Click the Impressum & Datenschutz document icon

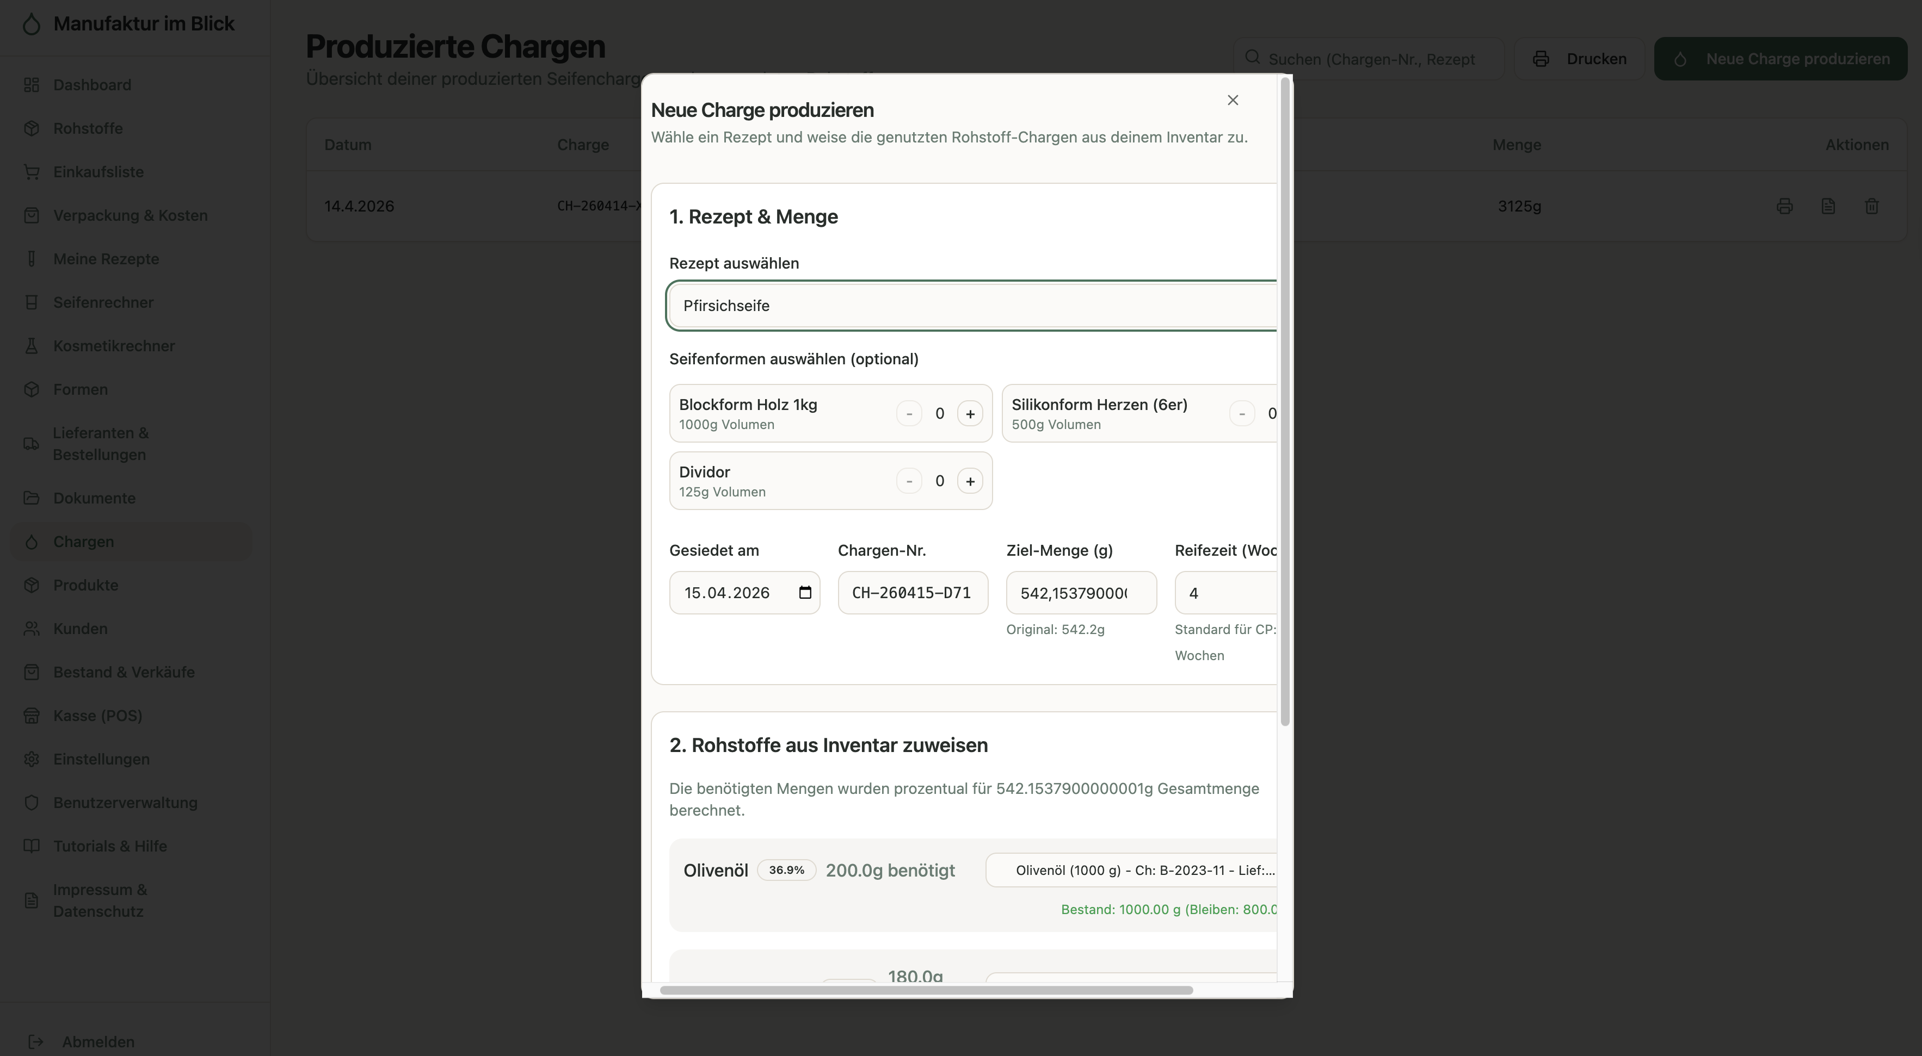[32, 901]
